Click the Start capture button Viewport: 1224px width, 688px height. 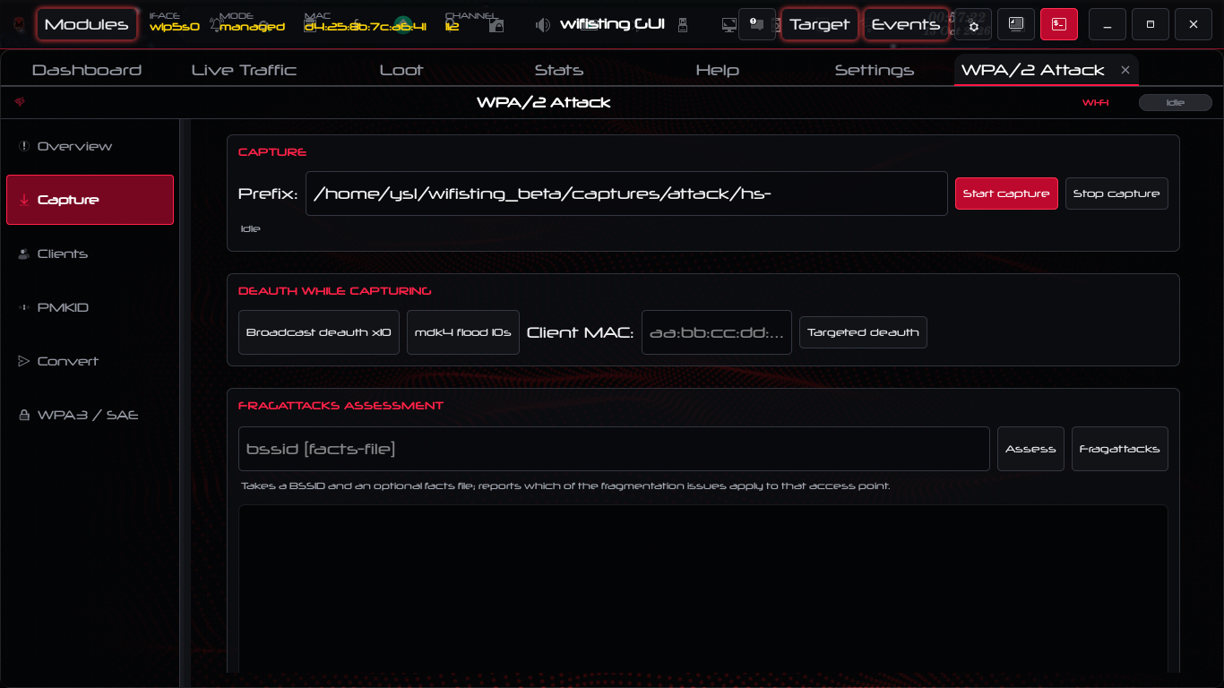coord(1006,193)
